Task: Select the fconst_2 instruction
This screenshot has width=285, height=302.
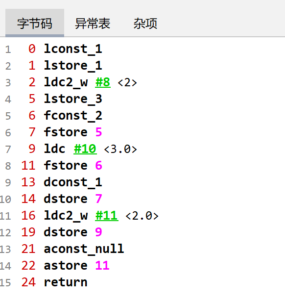Action: point(73,116)
